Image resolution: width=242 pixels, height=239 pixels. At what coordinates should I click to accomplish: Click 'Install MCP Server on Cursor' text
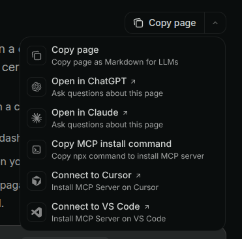(x=105, y=187)
